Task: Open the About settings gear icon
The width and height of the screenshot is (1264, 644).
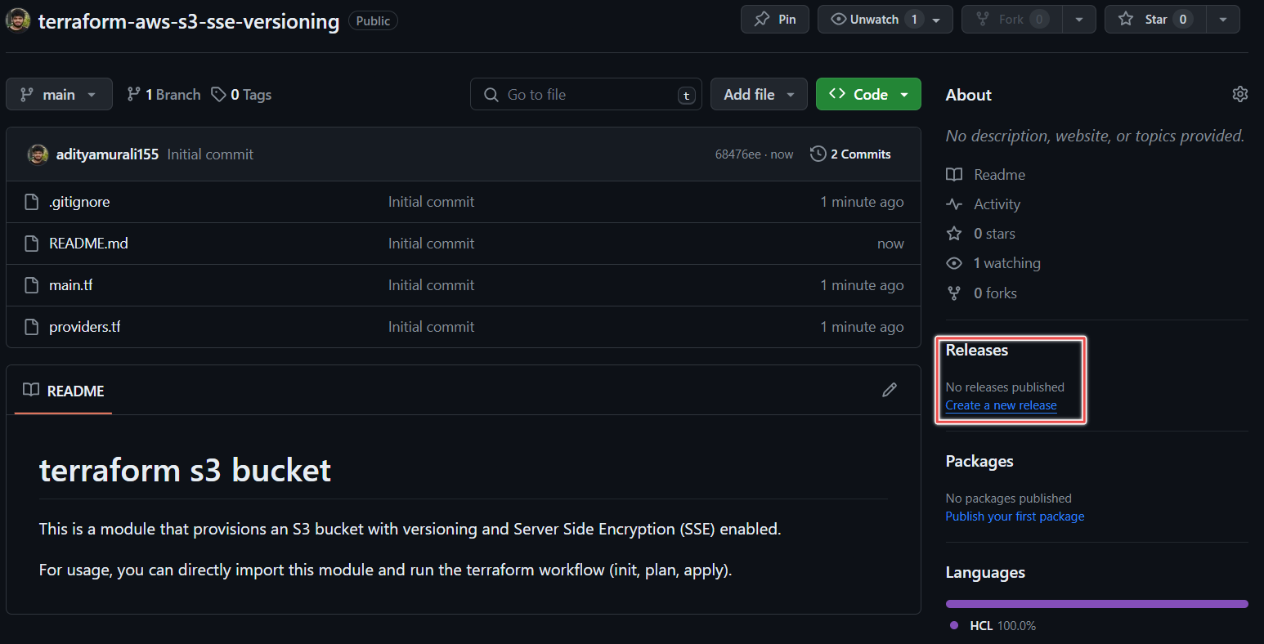Action: click(1239, 94)
